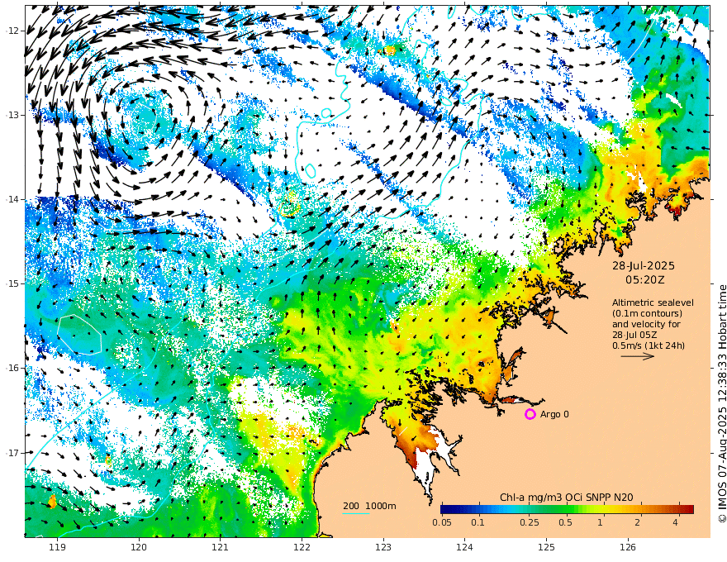Viewport: 727px width, 562px height.
Task: Click the latitude axis label '-12'
Action: coord(13,31)
